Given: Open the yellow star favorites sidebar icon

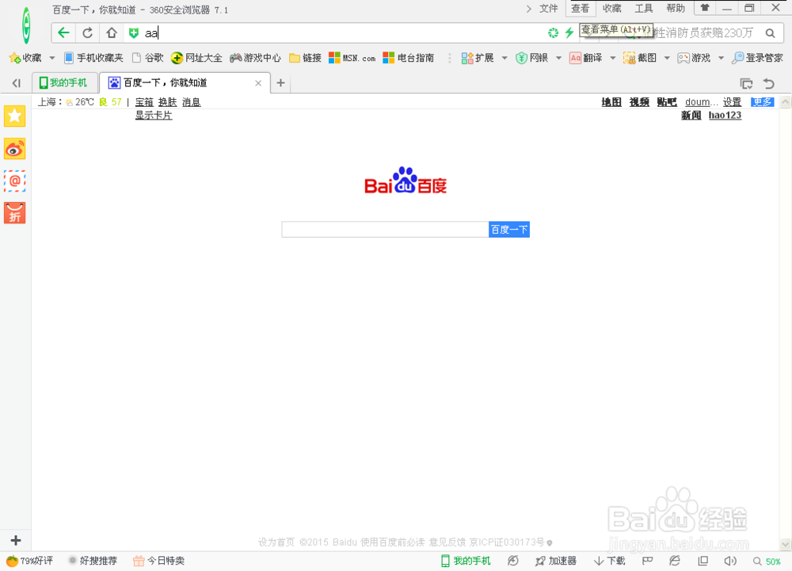Looking at the screenshot, I should [14, 116].
